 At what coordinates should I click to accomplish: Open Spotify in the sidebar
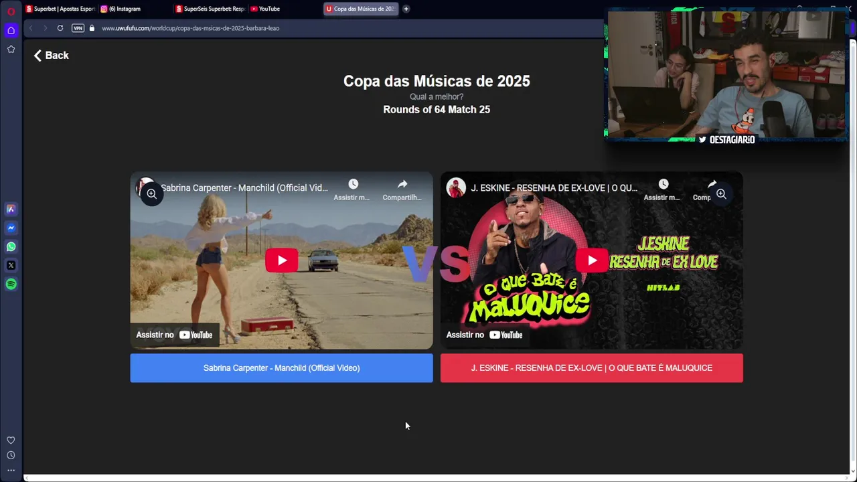click(11, 284)
